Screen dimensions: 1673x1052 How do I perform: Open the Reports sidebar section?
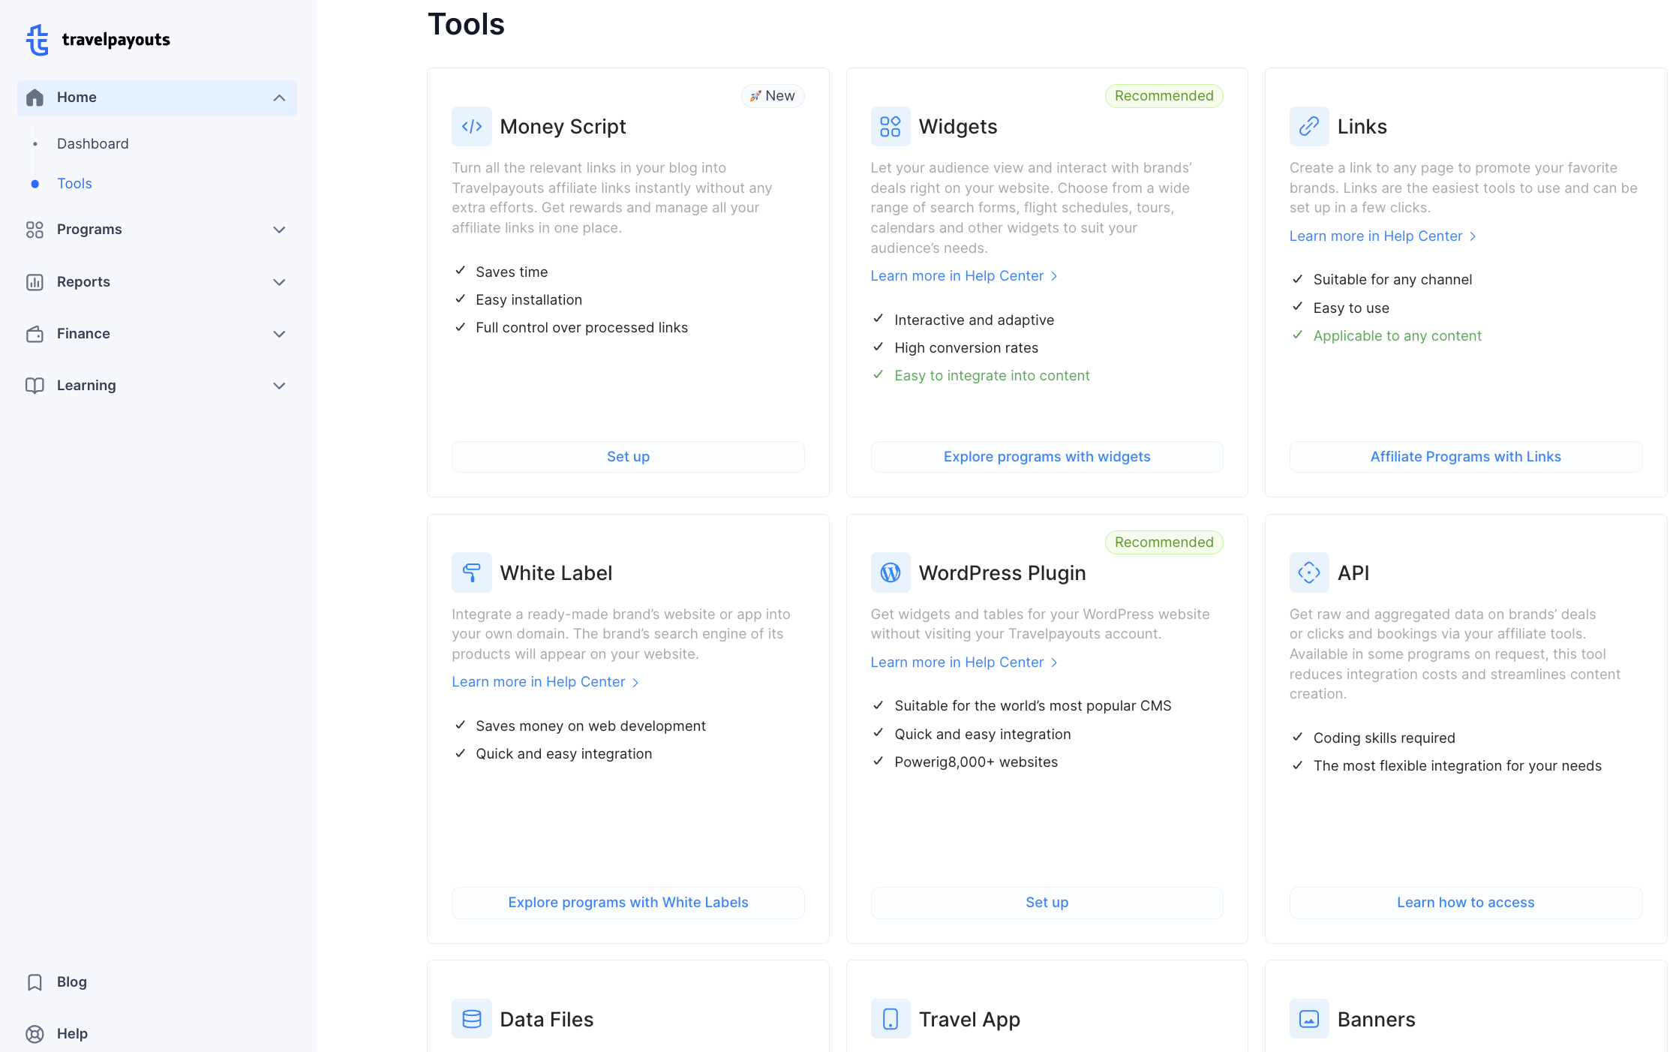tap(157, 282)
